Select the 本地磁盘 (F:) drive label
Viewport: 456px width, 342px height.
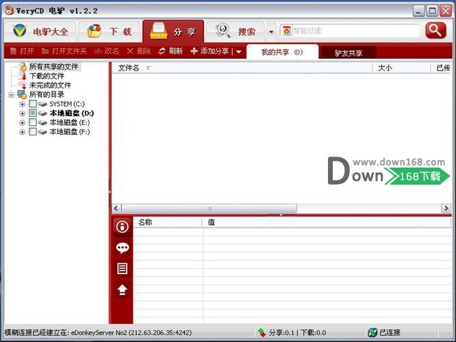70,132
